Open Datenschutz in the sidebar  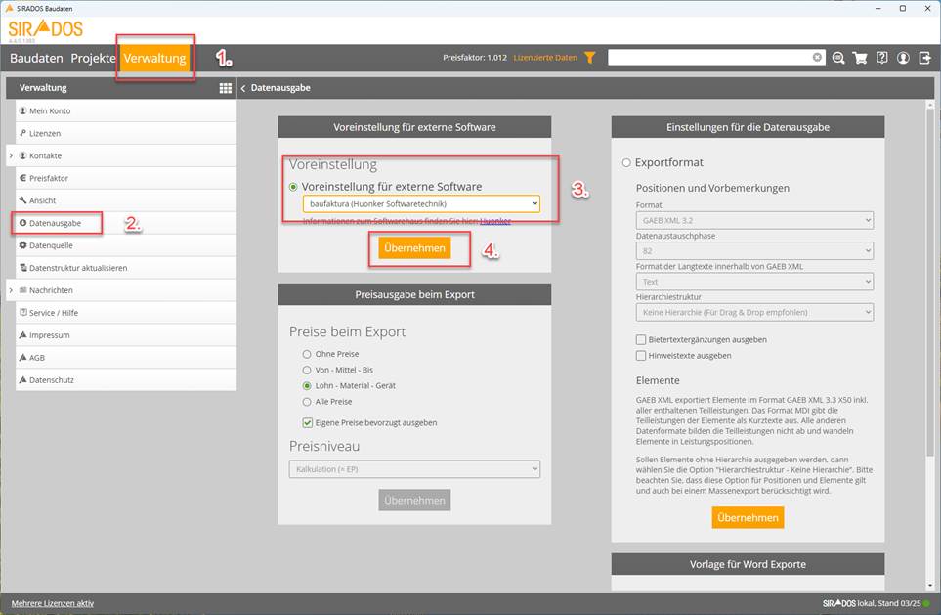[x=126, y=380]
